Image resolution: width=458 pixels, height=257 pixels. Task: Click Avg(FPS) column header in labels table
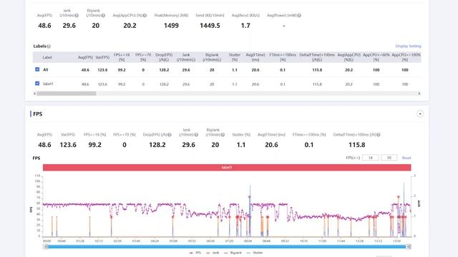click(x=85, y=57)
